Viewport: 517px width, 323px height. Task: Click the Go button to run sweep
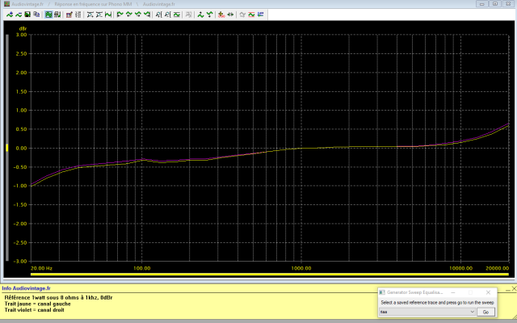[485, 312]
